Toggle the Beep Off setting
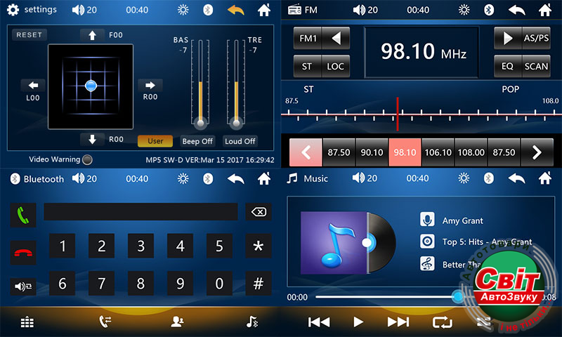Viewport: 562px width, 337px height. (197, 141)
